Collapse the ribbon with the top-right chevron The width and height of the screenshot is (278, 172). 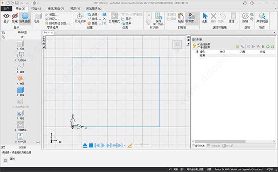click(275, 8)
